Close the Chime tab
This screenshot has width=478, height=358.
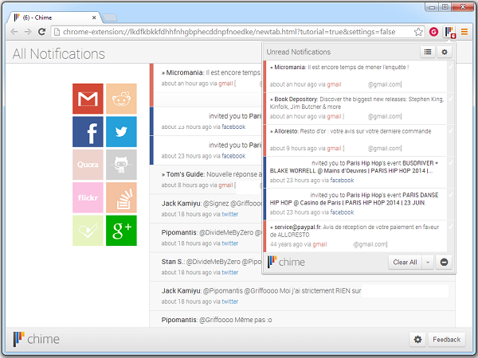coord(94,18)
